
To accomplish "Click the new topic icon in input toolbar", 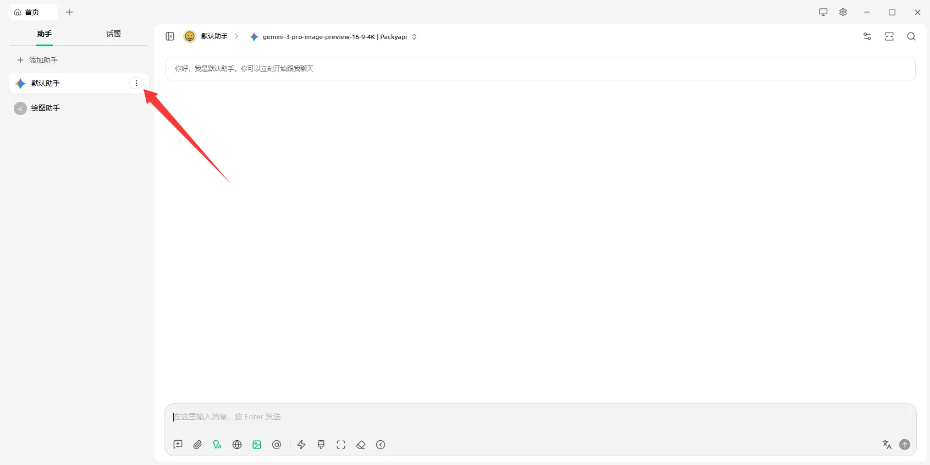I will pos(178,445).
